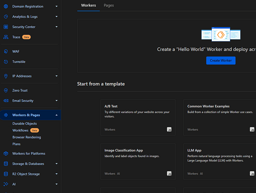
Task: Open the Trace sidebar link
Action: pos(16,37)
